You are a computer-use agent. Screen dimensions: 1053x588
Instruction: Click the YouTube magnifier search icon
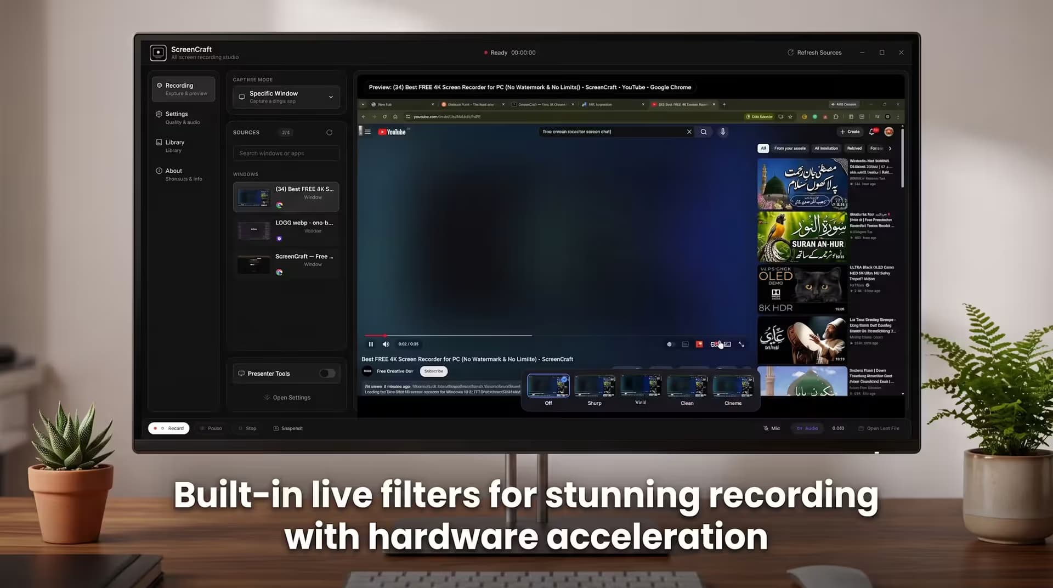click(x=703, y=132)
